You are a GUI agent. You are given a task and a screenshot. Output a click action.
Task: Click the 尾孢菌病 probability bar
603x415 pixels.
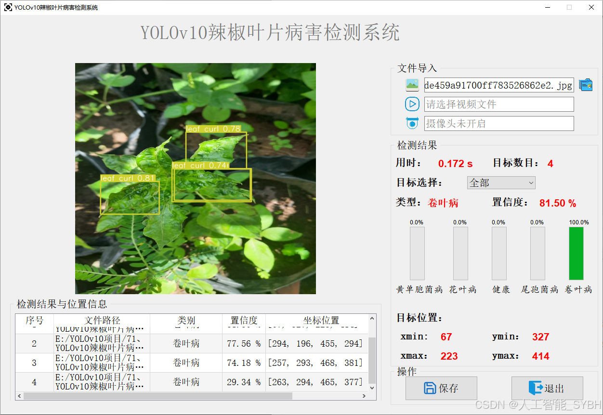(x=537, y=253)
